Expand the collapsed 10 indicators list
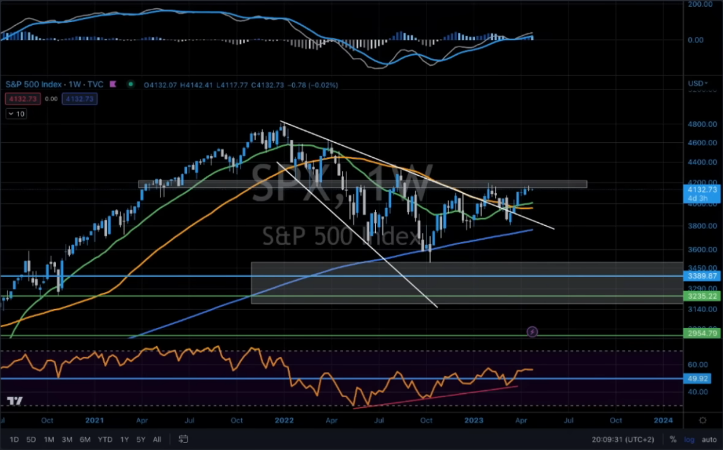The width and height of the screenshot is (723, 450). [x=16, y=114]
